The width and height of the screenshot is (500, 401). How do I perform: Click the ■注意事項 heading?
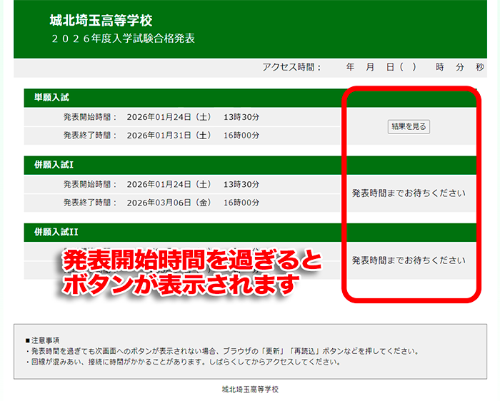(42, 340)
